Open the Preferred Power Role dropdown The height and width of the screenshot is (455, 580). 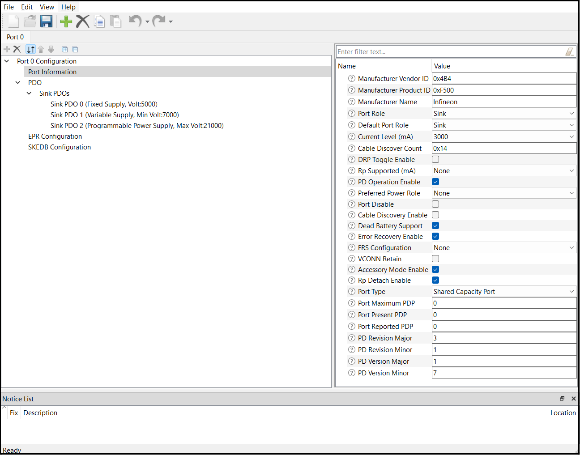(504, 193)
